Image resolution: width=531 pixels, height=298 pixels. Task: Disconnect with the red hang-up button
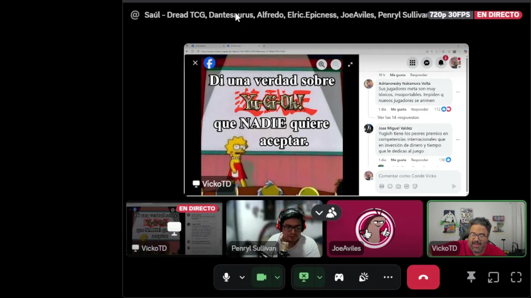[x=423, y=277]
